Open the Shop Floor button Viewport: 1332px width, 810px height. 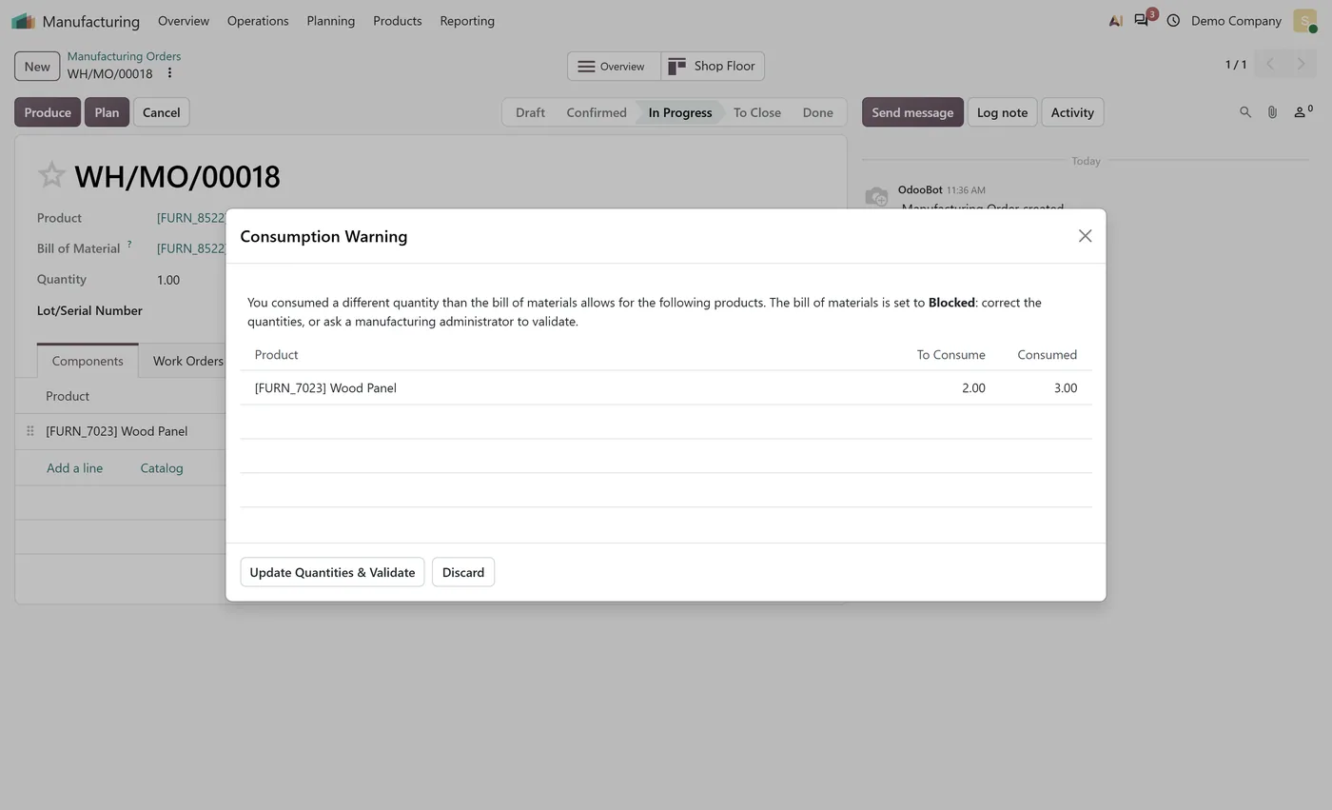pyautogui.click(x=713, y=66)
